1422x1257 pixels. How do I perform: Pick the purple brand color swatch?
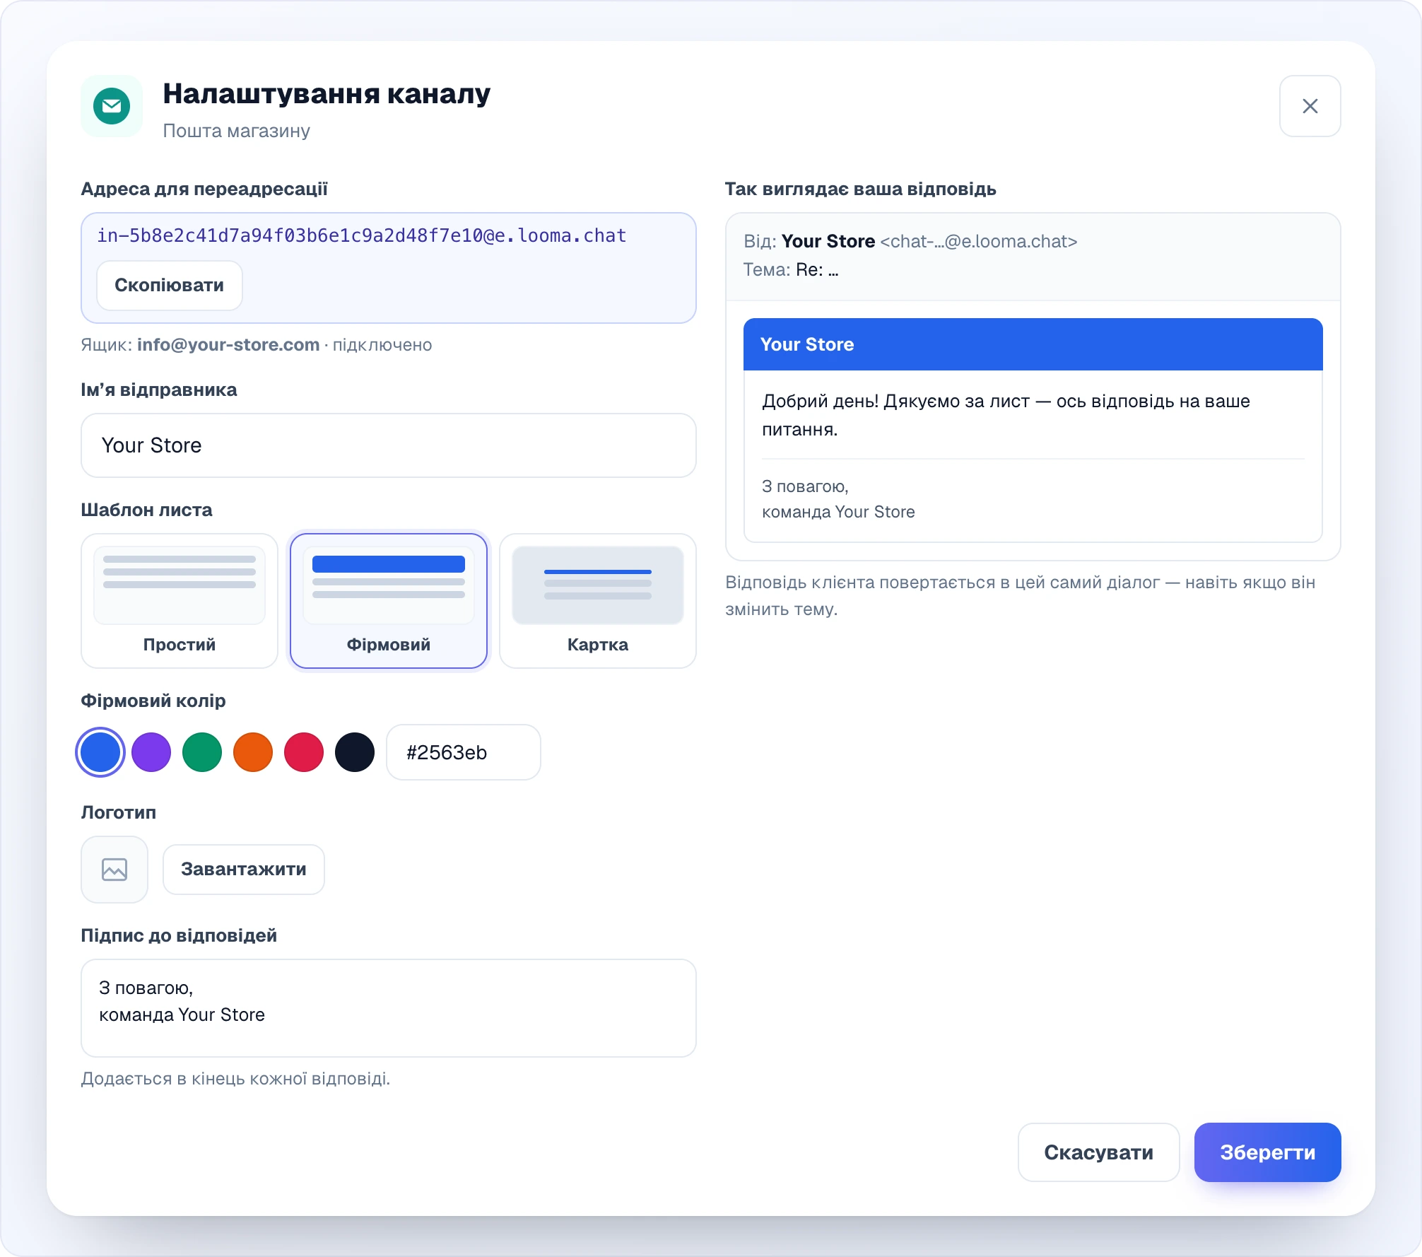(151, 752)
